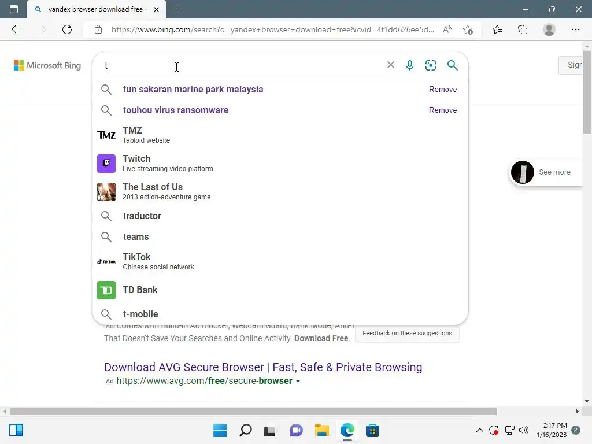Add this page to favorites star icon
Viewport: 592px width, 444px height.
468,29
